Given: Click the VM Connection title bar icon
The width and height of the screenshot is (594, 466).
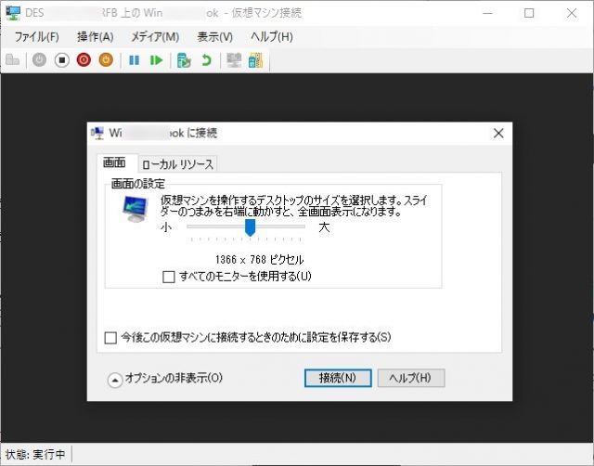Looking at the screenshot, I should [13, 12].
